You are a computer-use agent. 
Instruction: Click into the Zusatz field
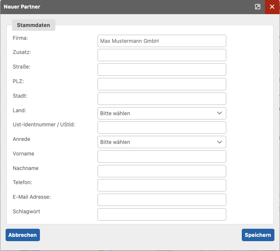pyautogui.click(x=162, y=55)
